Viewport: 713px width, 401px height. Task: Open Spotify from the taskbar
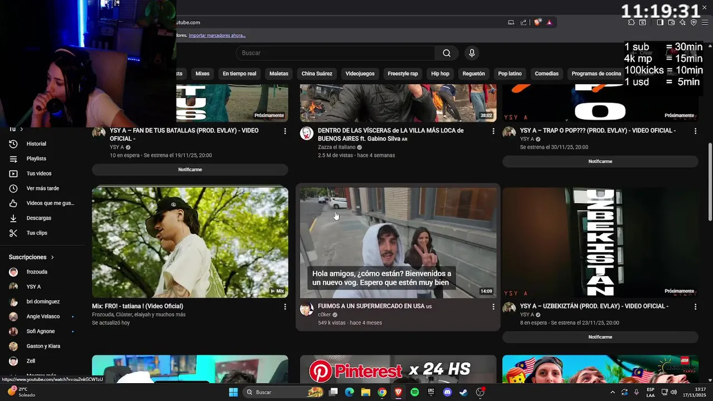point(414,392)
